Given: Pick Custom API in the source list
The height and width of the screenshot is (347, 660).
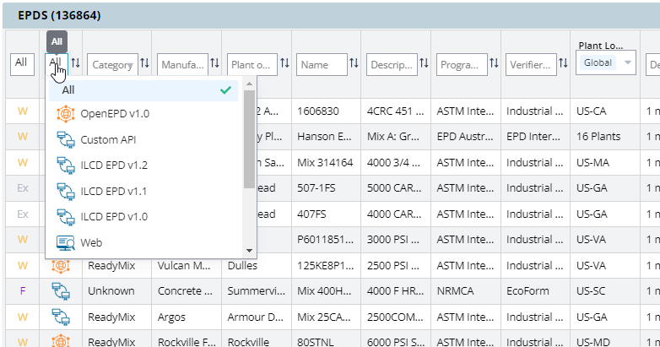Looking at the screenshot, I should pos(108,139).
